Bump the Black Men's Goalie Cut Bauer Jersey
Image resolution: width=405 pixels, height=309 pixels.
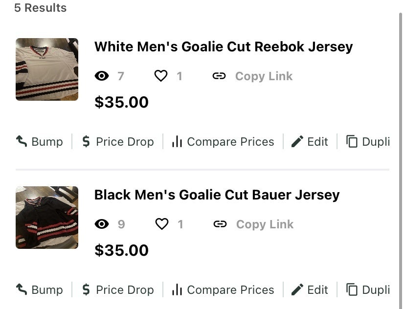40,290
